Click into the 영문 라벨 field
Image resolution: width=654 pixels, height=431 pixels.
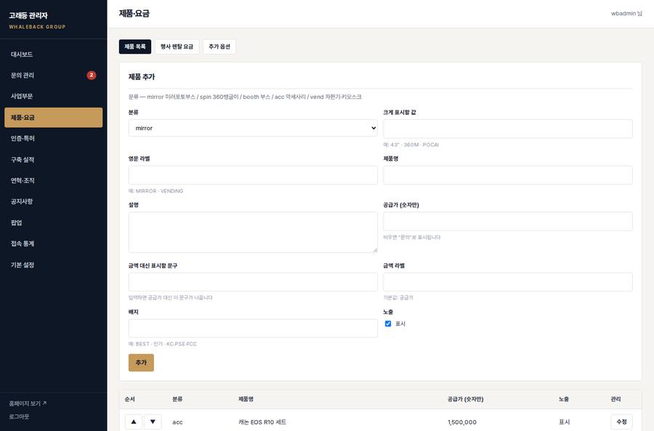pos(253,175)
